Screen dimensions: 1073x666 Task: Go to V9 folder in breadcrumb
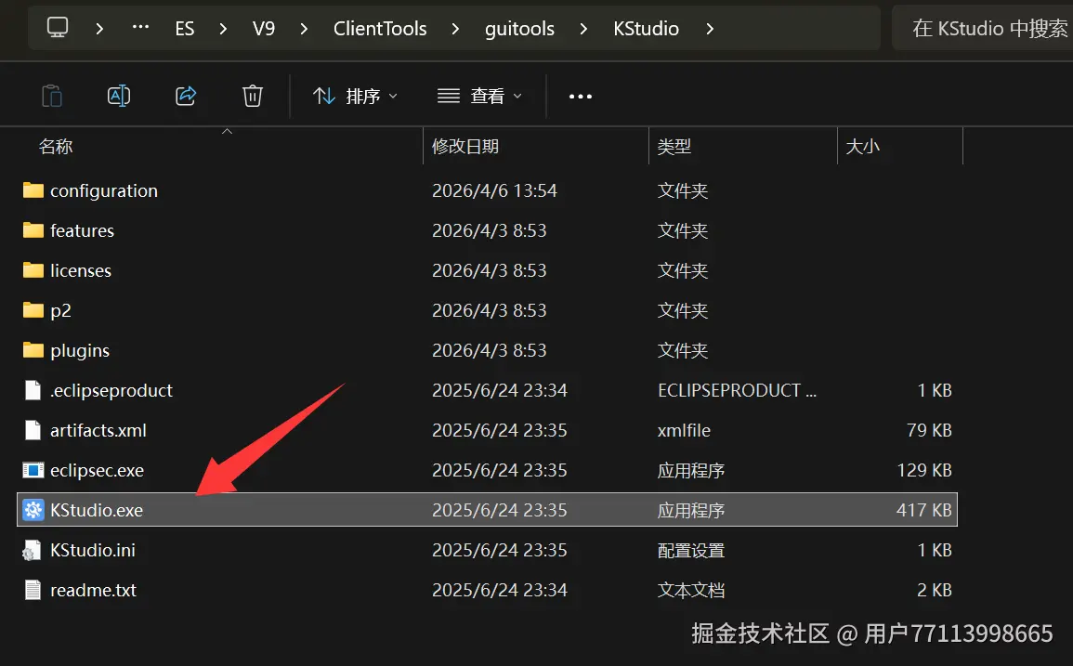[264, 29]
